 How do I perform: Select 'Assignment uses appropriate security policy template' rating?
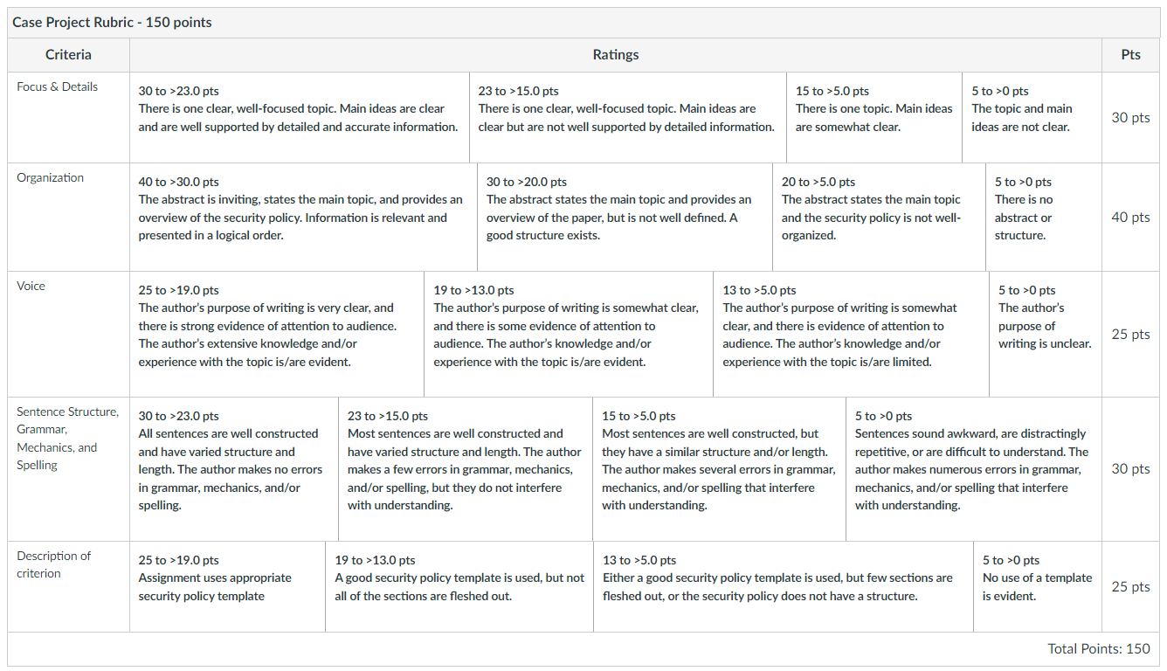point(227,587)
